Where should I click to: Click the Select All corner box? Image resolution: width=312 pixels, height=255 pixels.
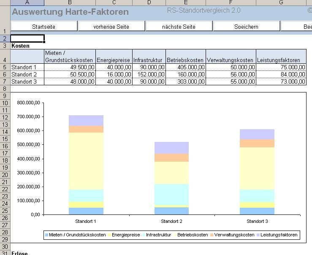[x=5, y=3]
